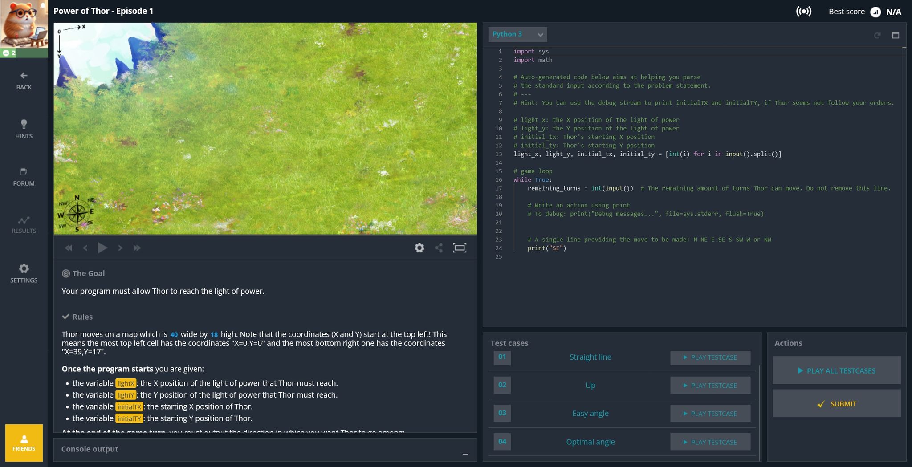Run the Straight line testcase
The image size is (912, 467).
coord(710,357)
